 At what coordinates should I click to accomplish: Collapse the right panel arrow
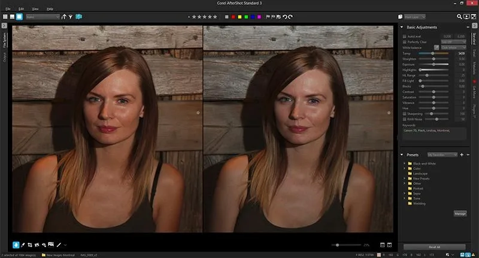474,26
